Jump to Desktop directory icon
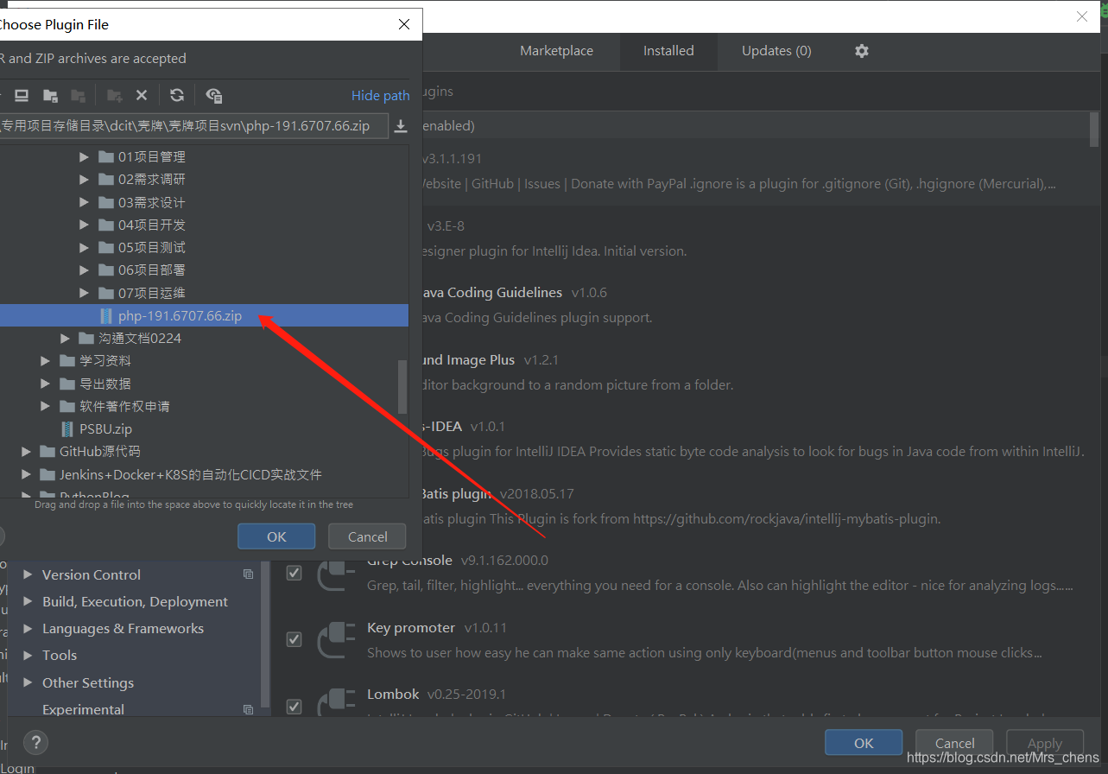The height and width of the screenshot is (774, 1108). [22, 95]
